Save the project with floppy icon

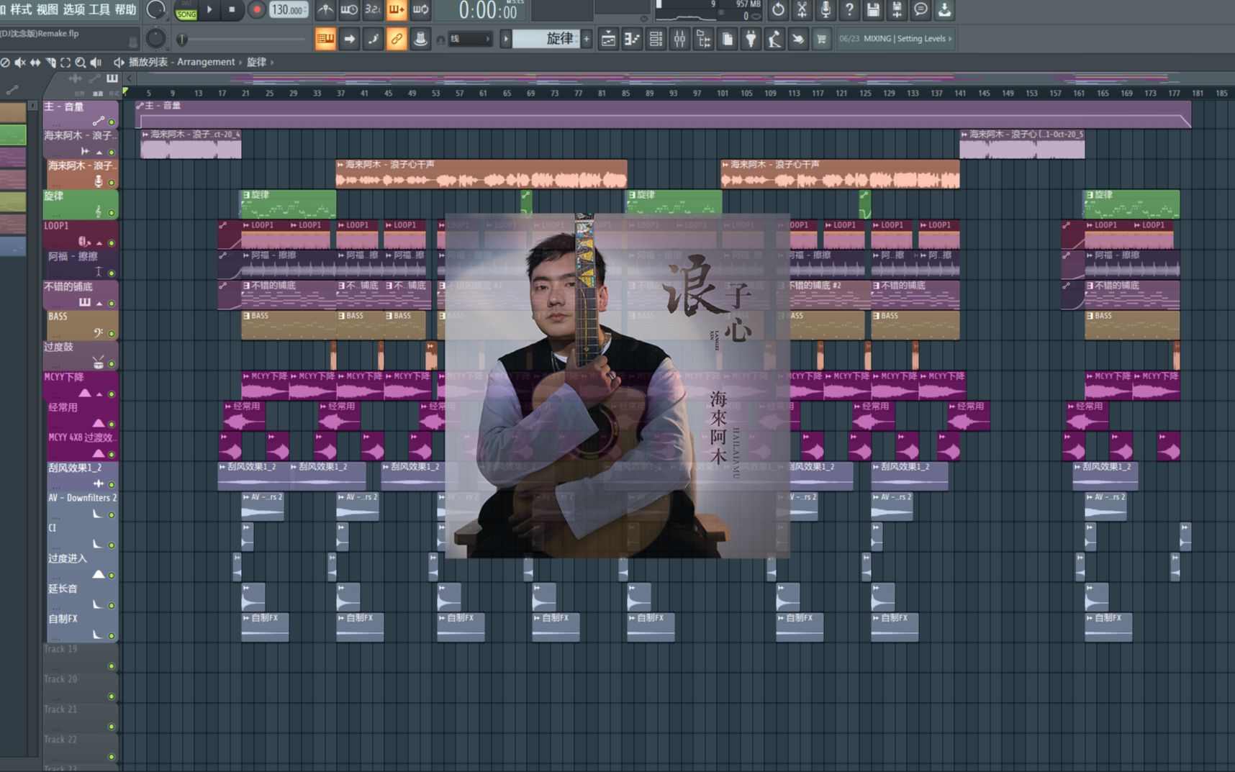point(873,10)
